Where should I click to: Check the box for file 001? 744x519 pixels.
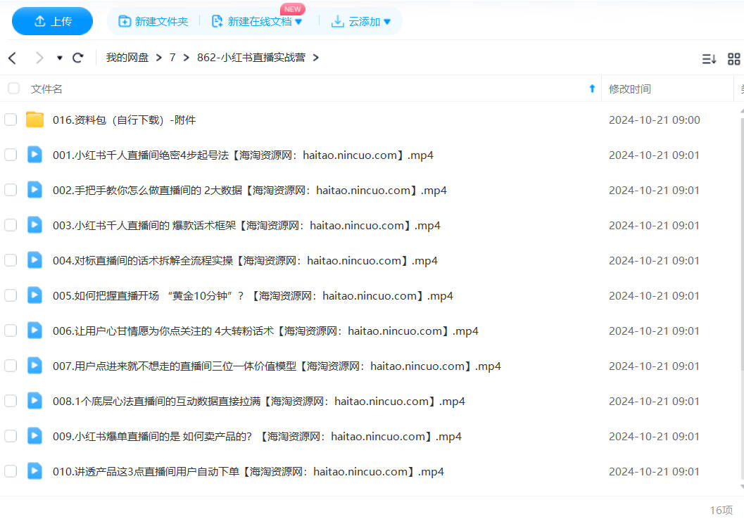pyautogui.click(x=11, y=155)
